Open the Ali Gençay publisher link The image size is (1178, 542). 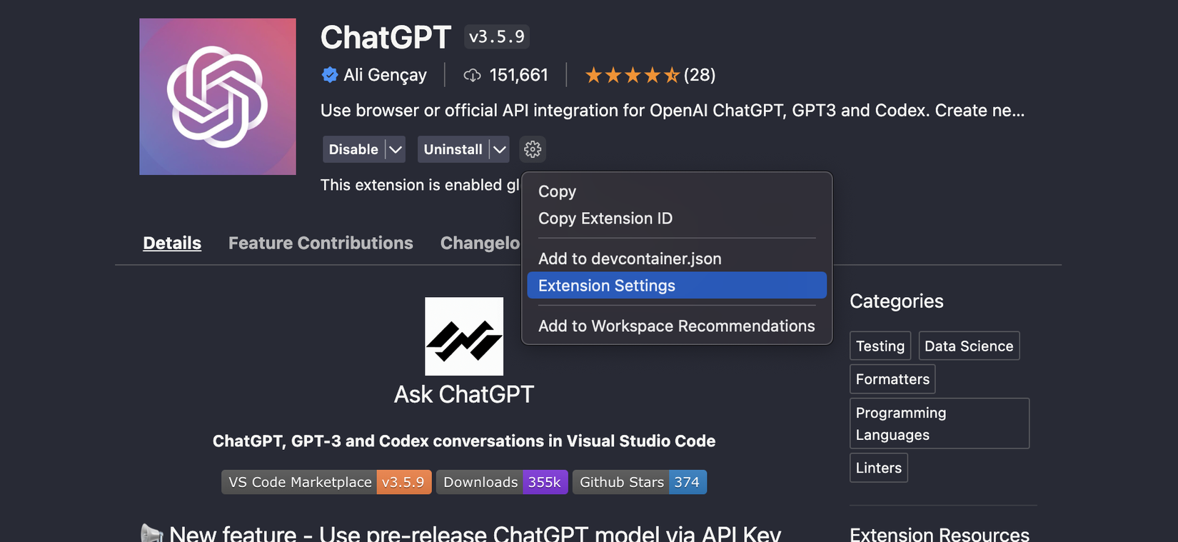(x=385, y=75)
